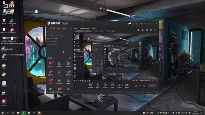Expand microphone options arrow beside 麦克风

click(122, 85)
